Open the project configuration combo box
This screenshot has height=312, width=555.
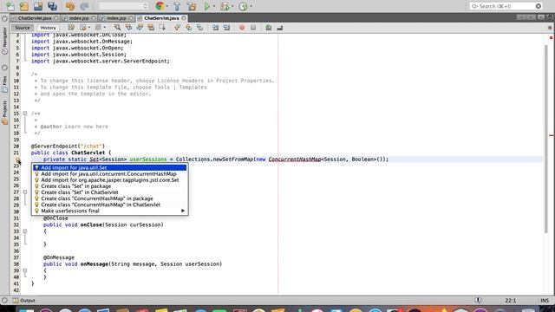point(123,6)
